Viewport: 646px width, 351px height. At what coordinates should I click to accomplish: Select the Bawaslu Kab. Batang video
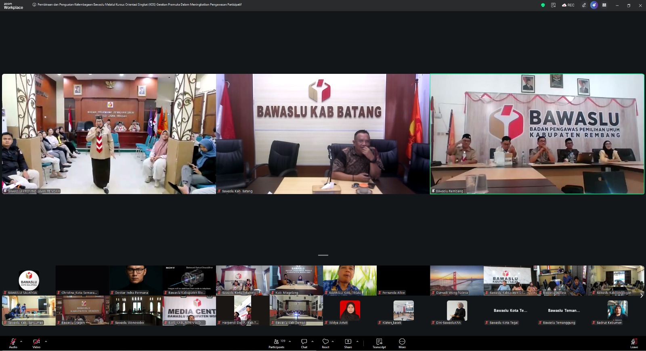pyautogui.click(x=323, y=134)
